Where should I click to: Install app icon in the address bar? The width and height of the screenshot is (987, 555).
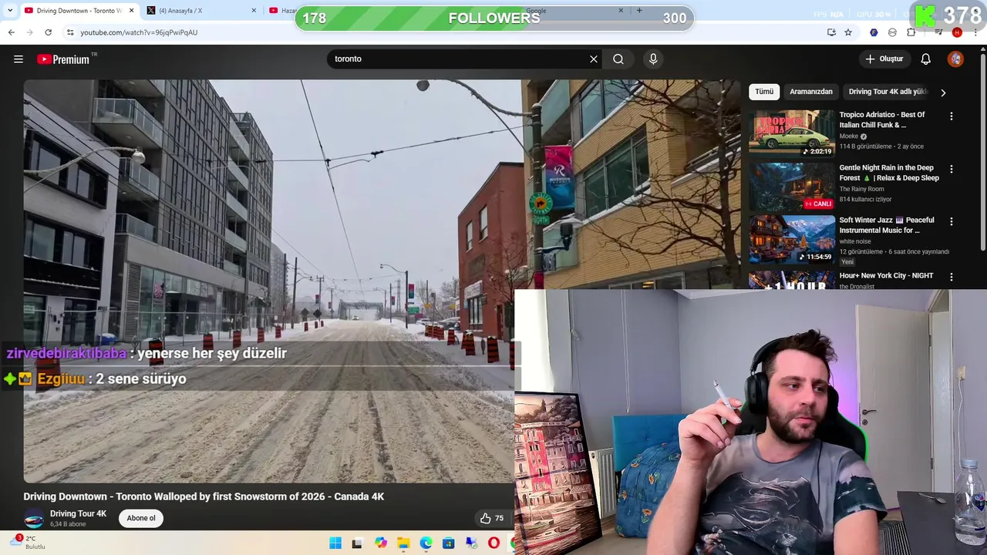coord(831,32)
